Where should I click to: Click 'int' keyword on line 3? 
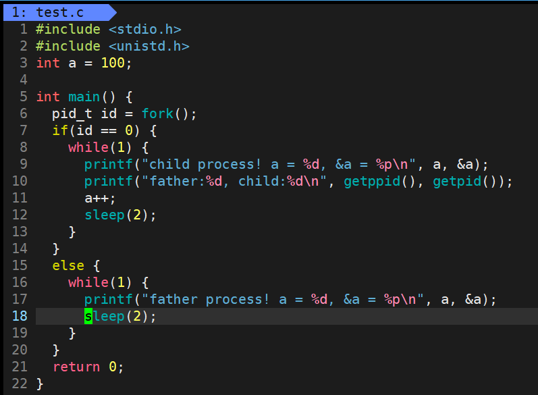pyautogui.click(x=48, y=63)
